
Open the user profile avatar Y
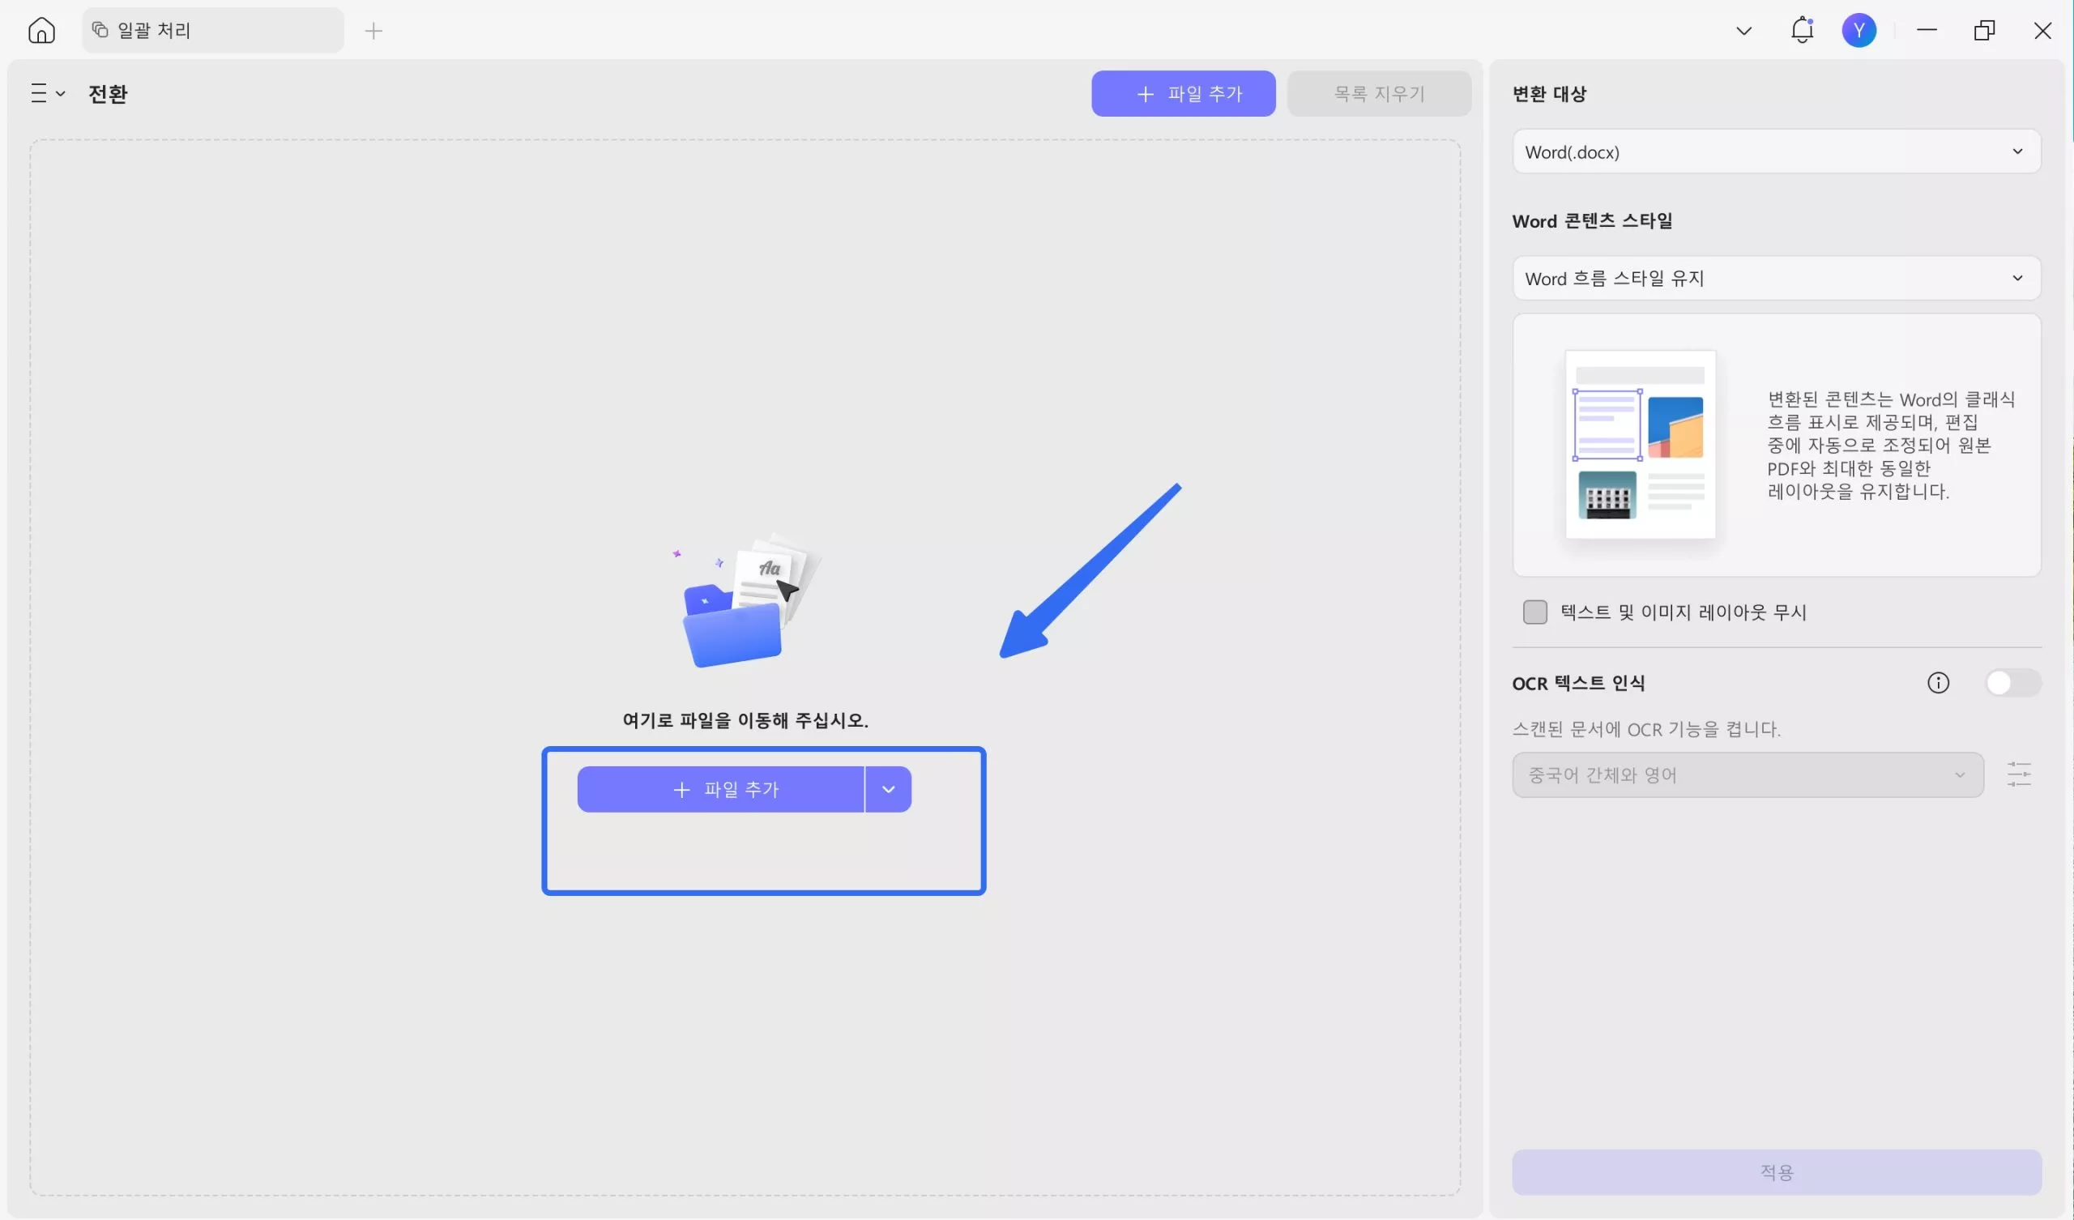coord(1858,31)
